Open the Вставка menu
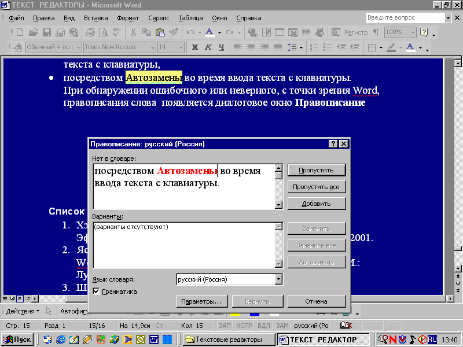463x347 pixels. [x=96, y=18]
